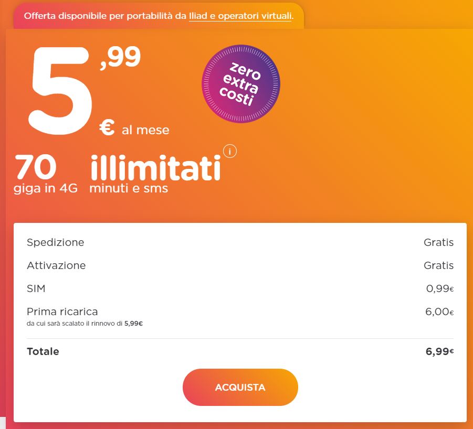Click the minuti e sms caption

coord(129,188)
